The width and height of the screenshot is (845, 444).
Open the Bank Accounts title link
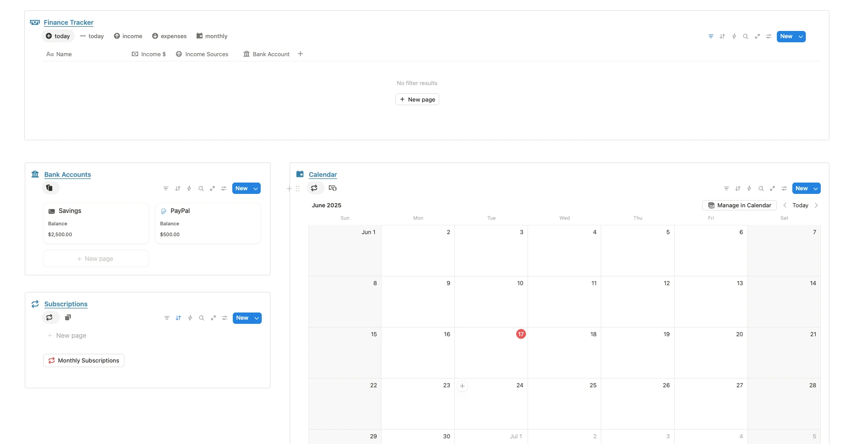[68, 175]
